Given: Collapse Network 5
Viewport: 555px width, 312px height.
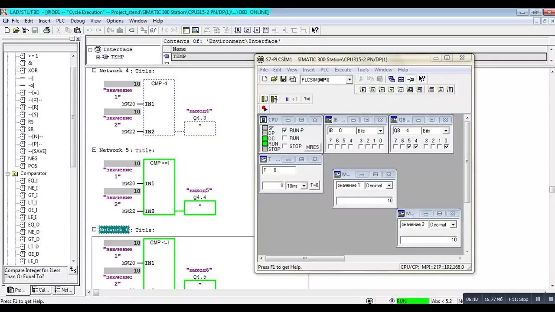Looking at the screenshot, I should 94,150.
